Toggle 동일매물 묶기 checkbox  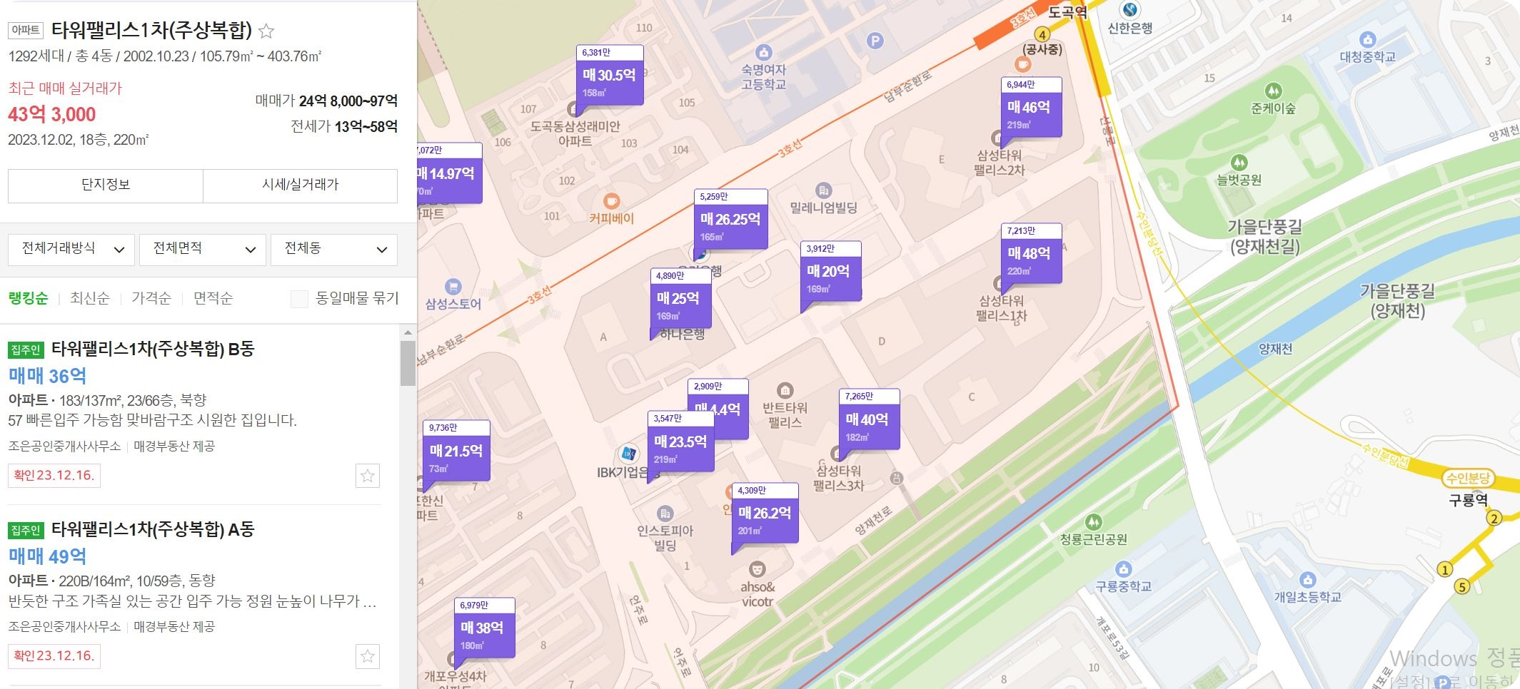pyautogui.click(x=299, y=299)
